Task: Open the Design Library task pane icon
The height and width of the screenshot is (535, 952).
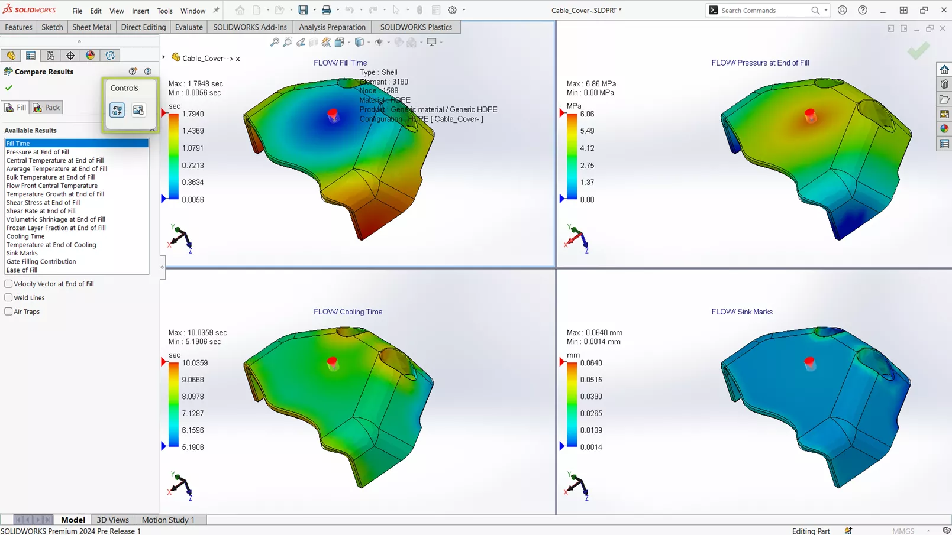Action: (x=944, y=85)
